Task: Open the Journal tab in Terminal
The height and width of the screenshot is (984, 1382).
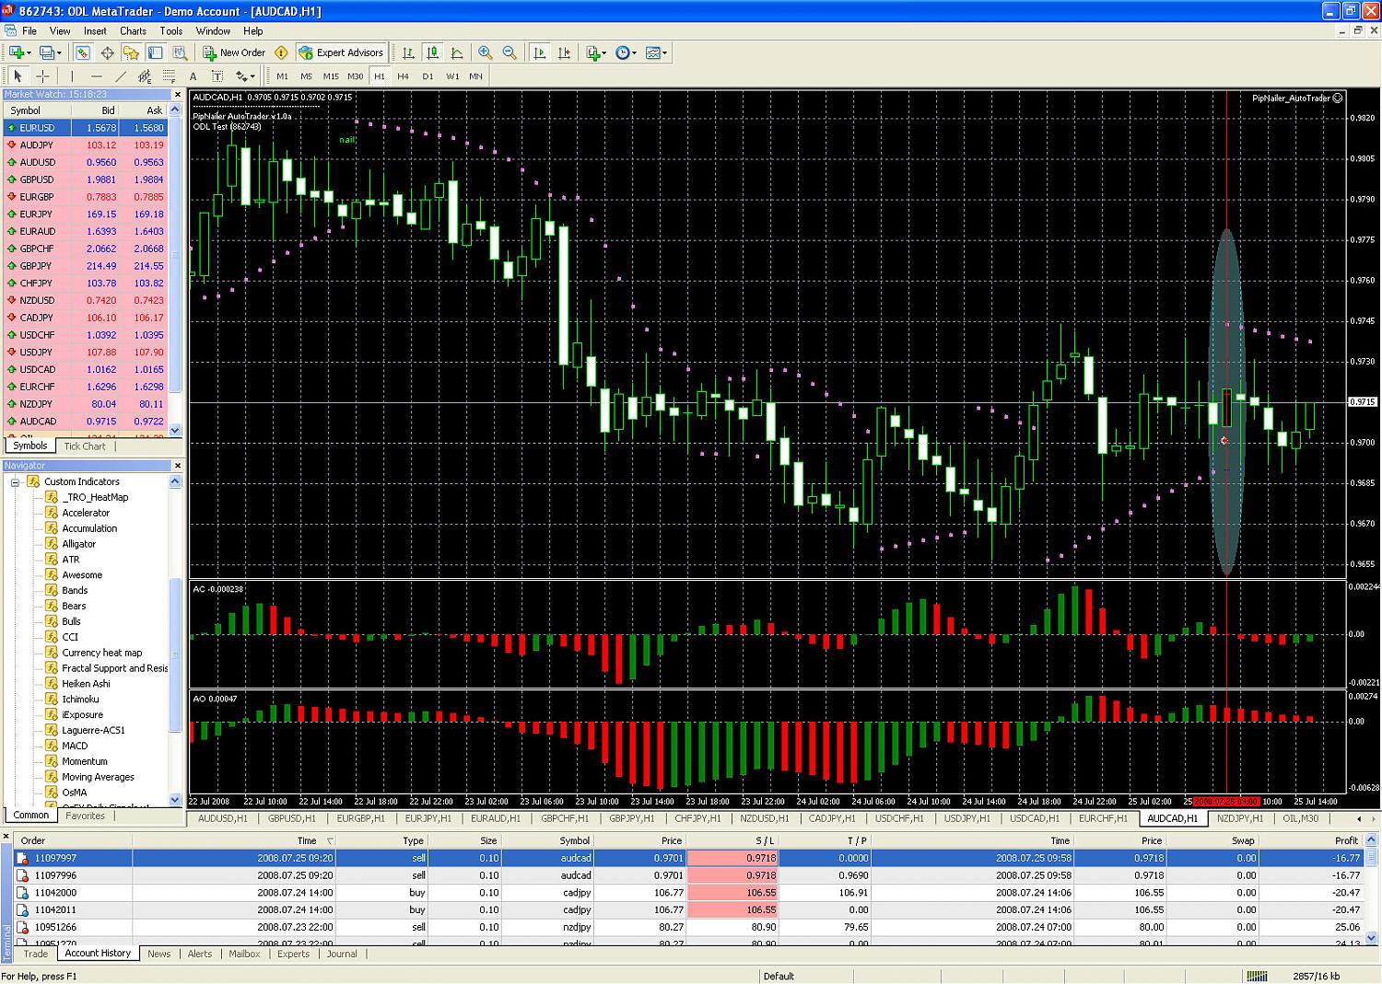Action: pos(342,954)
